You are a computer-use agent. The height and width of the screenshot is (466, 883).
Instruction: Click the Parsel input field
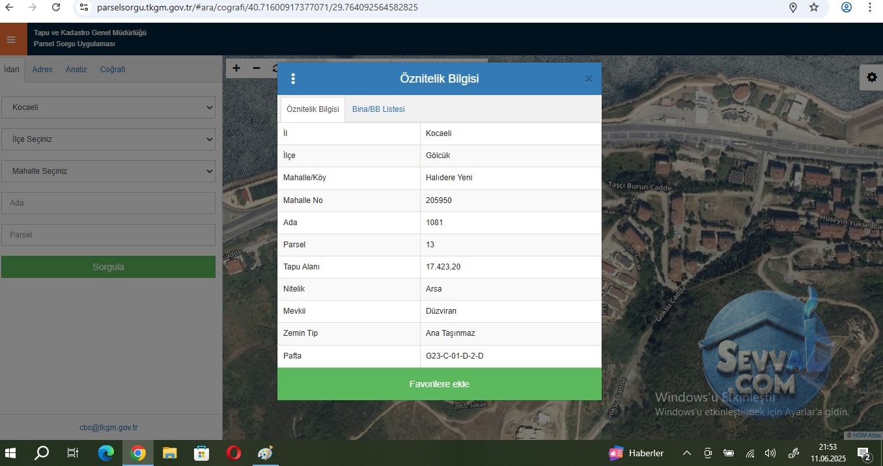tap(108, 235)
